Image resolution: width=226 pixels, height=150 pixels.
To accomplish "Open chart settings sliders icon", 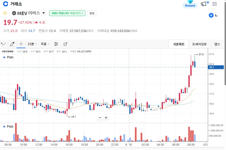I will [x=56, y=44].
